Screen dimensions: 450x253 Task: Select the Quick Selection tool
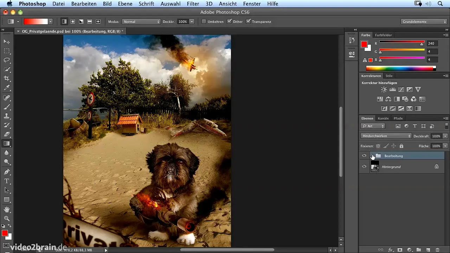point(7,69)
